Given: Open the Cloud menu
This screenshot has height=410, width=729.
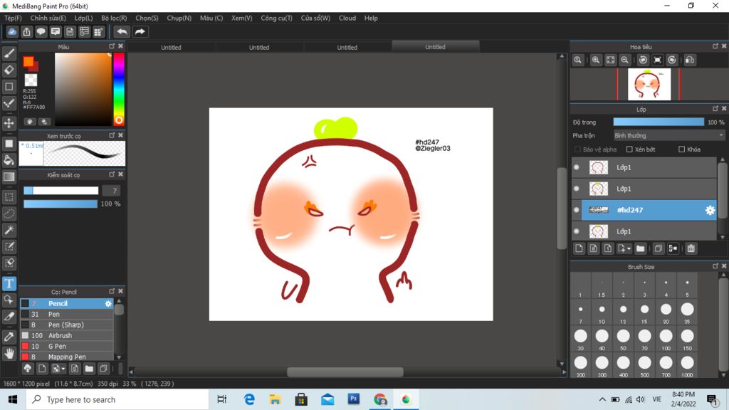Looking at the screenshot, I should [347, 18].
